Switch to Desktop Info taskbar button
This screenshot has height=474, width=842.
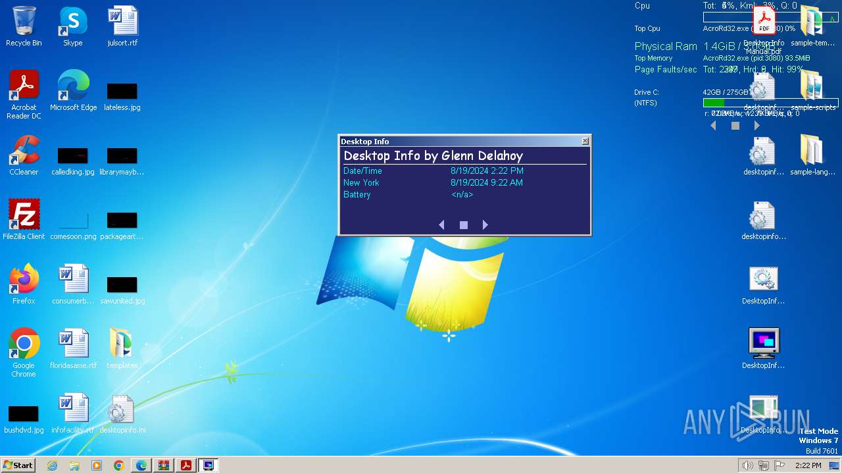click(x=209, y=465)
